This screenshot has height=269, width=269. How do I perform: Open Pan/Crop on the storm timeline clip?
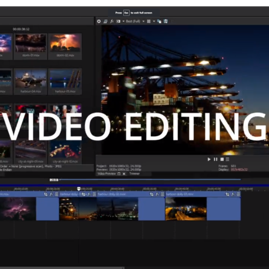click(46, 194)
